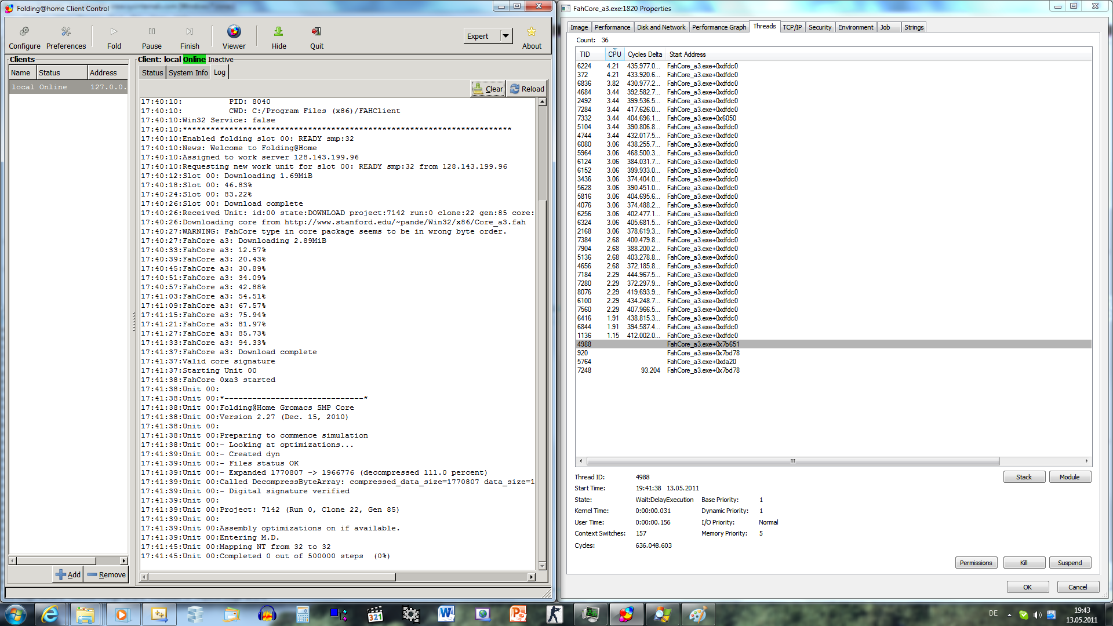
Task: Launch the Viewer icon
Action: pos(234,32)
